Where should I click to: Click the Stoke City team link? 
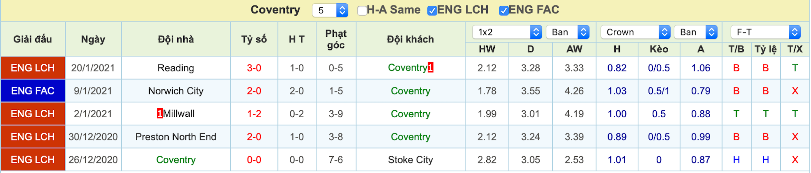coord(410,160)
